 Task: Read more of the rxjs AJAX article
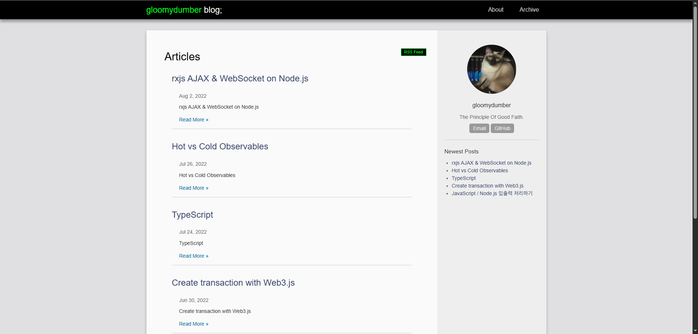click(193, 120)
